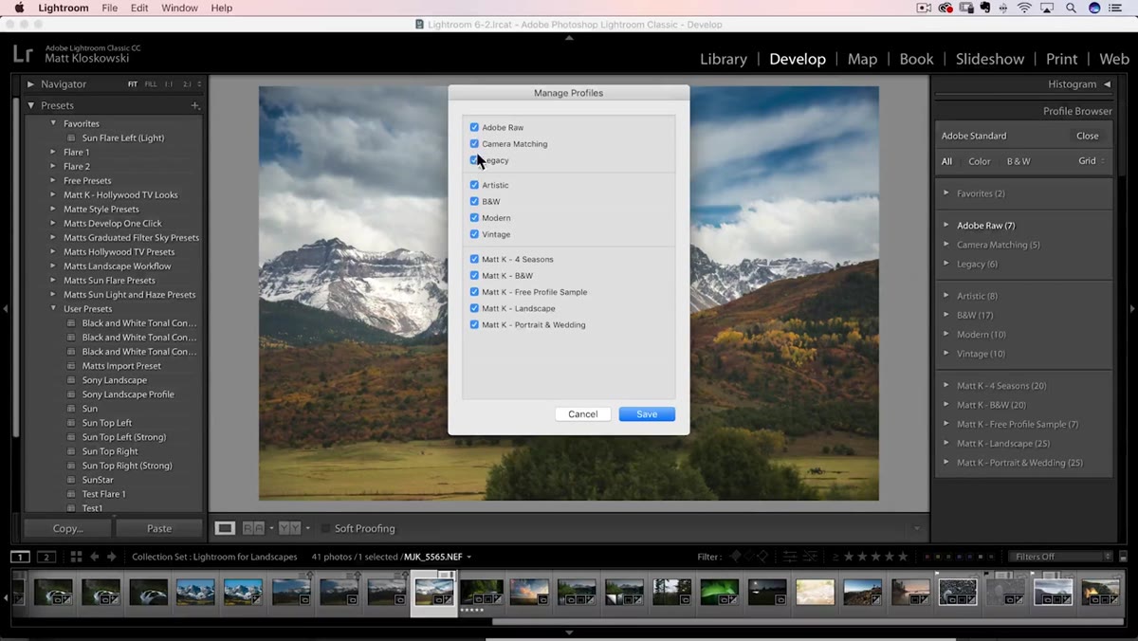Image resolution: width=1138 pixels, height=641 pixels.
Task: Collapse the User Presets folder
Action: 53,309
